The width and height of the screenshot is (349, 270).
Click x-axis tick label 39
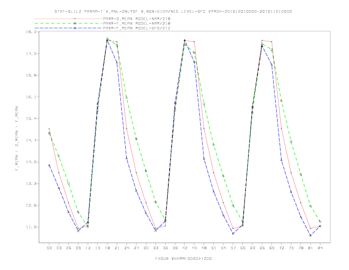tap(175, 248)
